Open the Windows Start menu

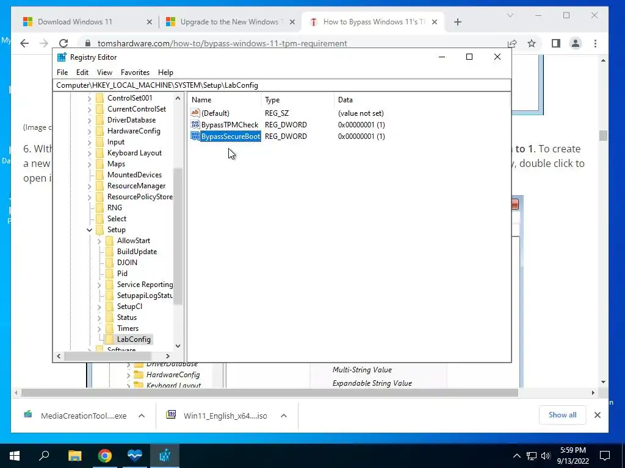pos(15,456)
